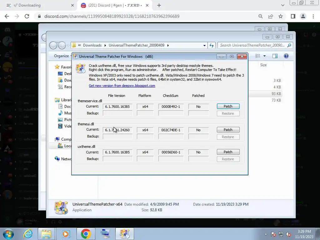
Task: Toggle the Explorer preview pane
Action: click(x=275, y=56)
